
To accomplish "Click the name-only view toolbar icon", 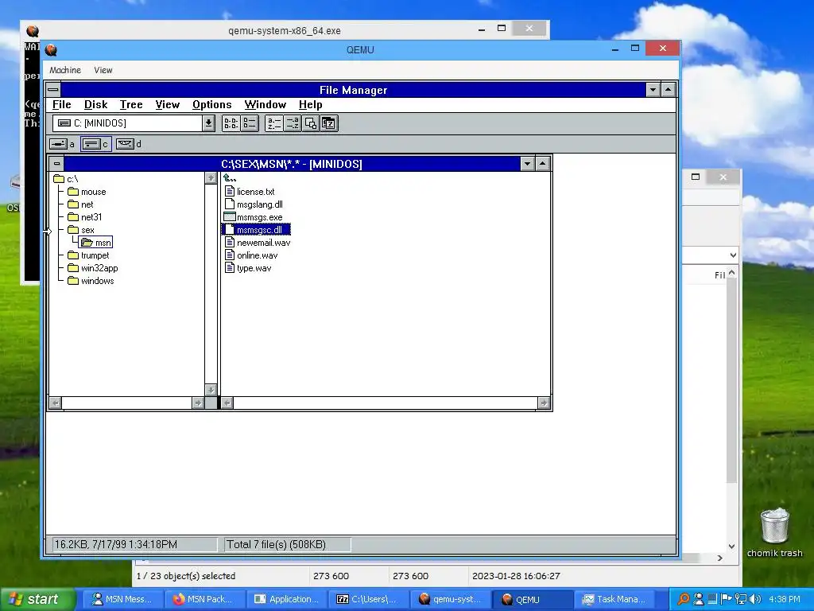I will (231, 123).
